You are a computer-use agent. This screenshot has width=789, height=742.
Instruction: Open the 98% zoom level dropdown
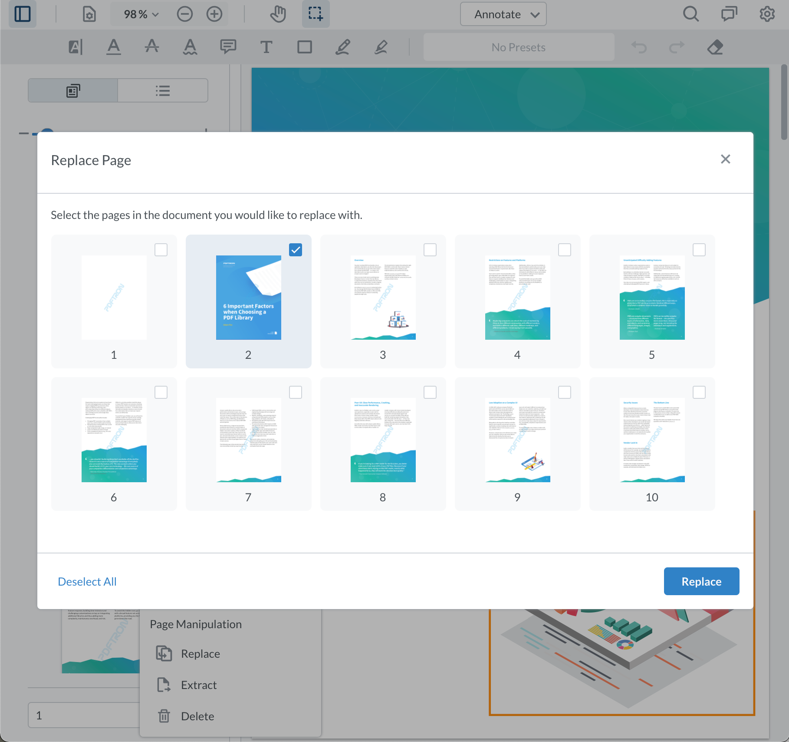[x=141, y=14]
